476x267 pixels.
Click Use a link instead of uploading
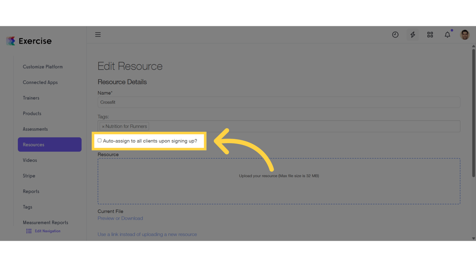click(x=147, y=234)
